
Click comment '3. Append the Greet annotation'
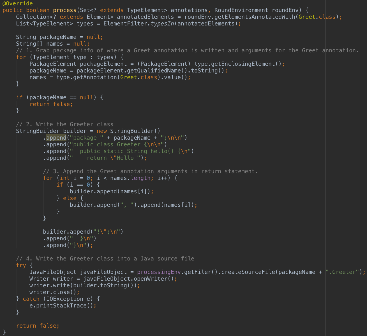(x=151, y=171)
